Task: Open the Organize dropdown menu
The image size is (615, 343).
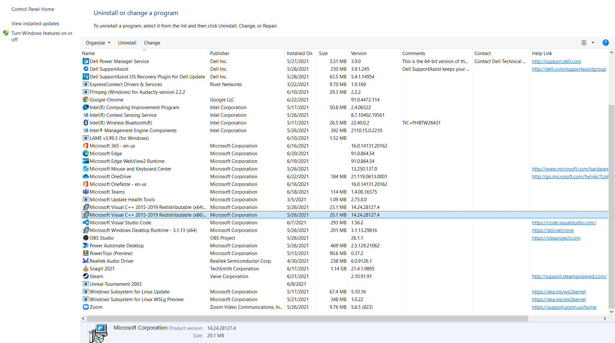Action: tap(98, 43)
